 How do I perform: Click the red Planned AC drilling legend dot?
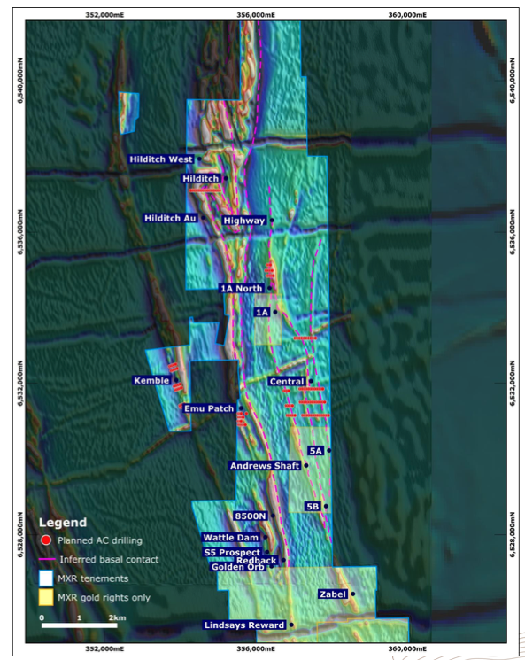[x=46, y=540]
